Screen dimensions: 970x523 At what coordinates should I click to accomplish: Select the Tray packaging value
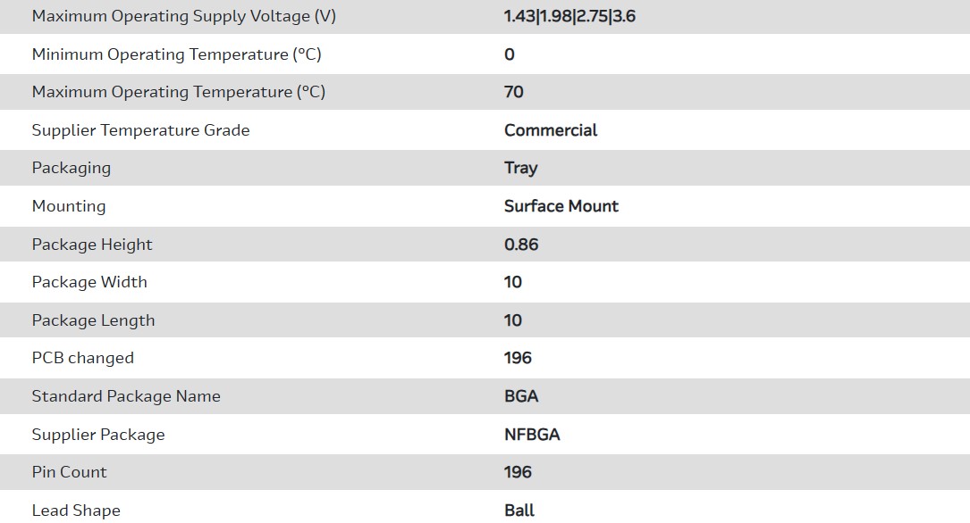click(x=521, y=168)
